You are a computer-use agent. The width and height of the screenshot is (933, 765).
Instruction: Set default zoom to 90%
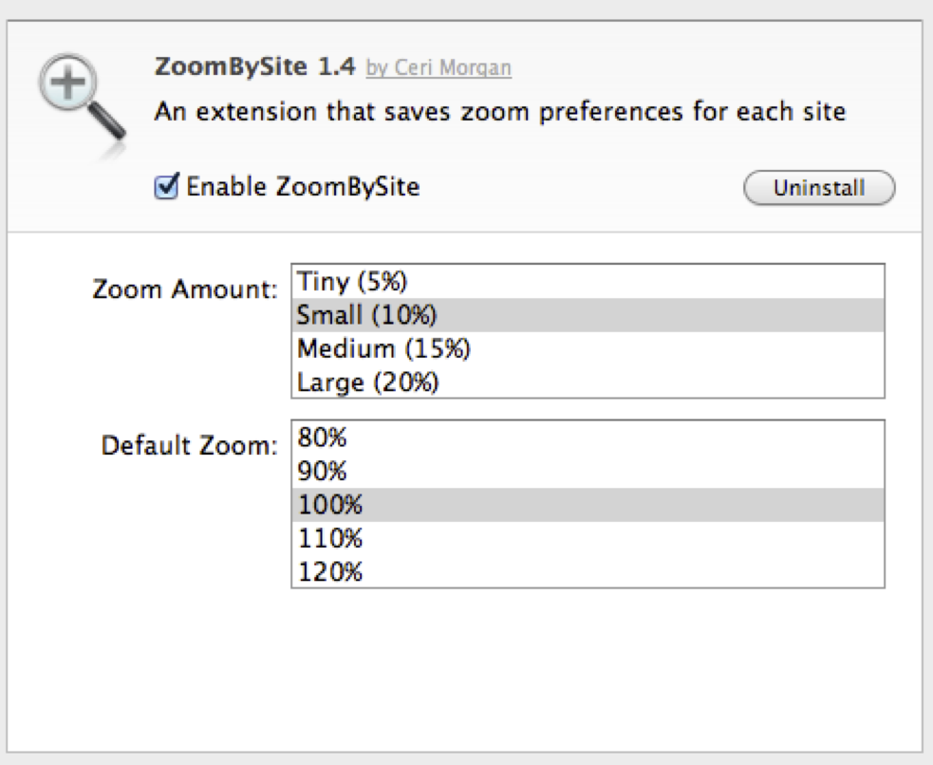point(588,471)
